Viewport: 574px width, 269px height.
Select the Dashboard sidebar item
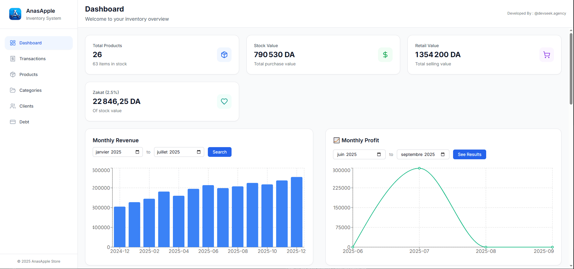coord(30,43)
